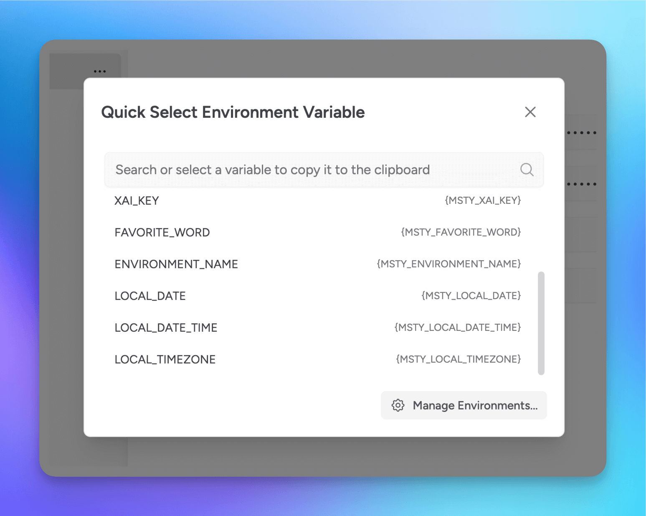Select the XAI_KEY variable
This screenshot has height=516, width=646.
point(137,201)
